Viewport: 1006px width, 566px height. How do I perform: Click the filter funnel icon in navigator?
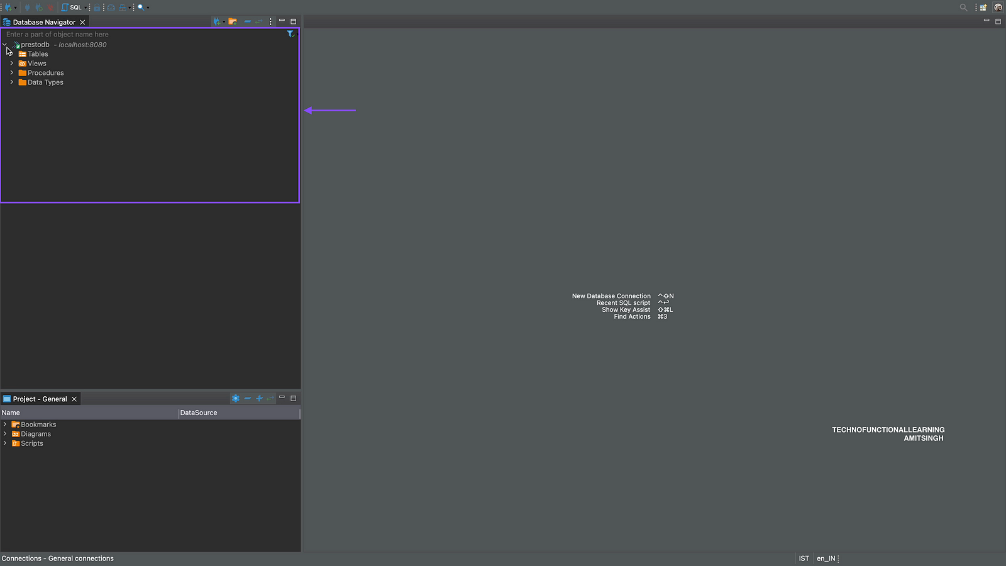[290, 34]
